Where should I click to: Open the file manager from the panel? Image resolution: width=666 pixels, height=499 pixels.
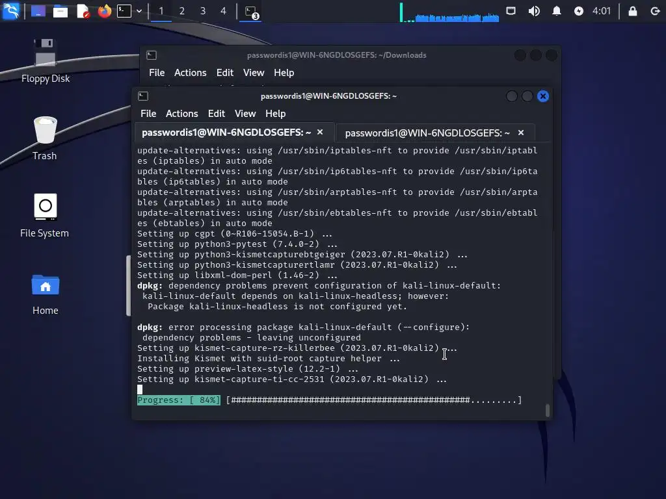[x=60, y=11]
